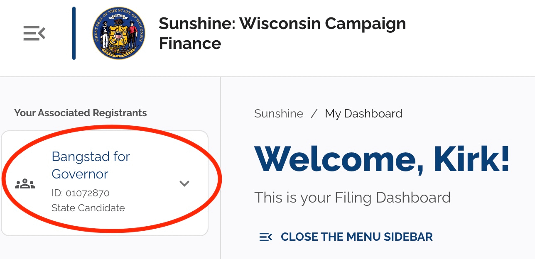Click the blue vertical divider beside the seal
Screen dimensions: 535x259
pos(74,33)
